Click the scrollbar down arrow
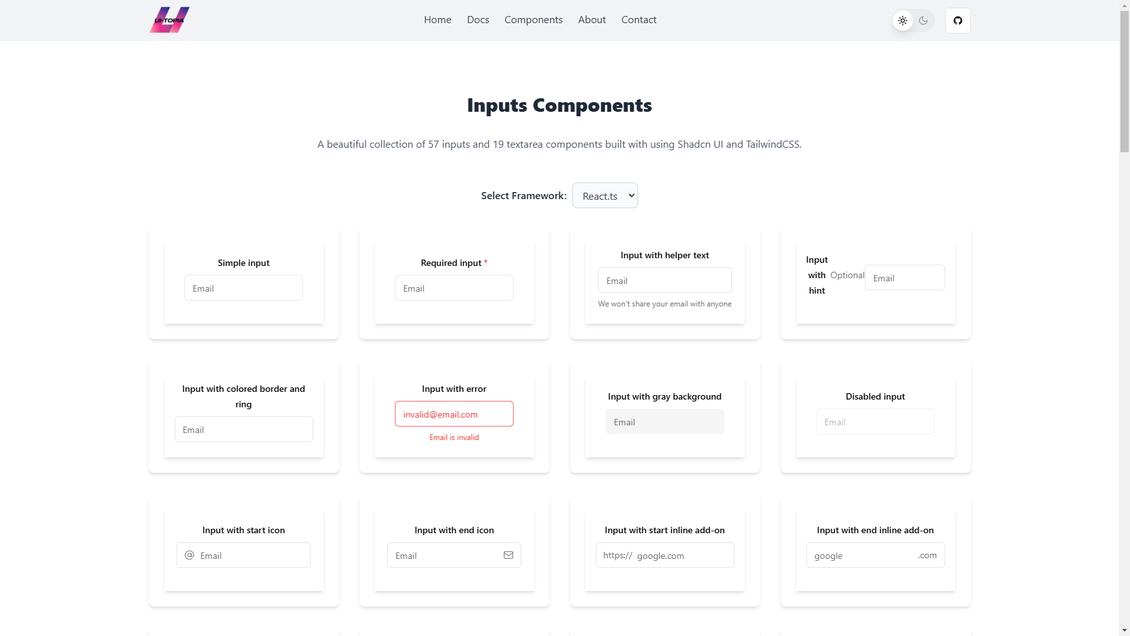The width and height of the screenshot is (1130, 636). pos(1124,630)
